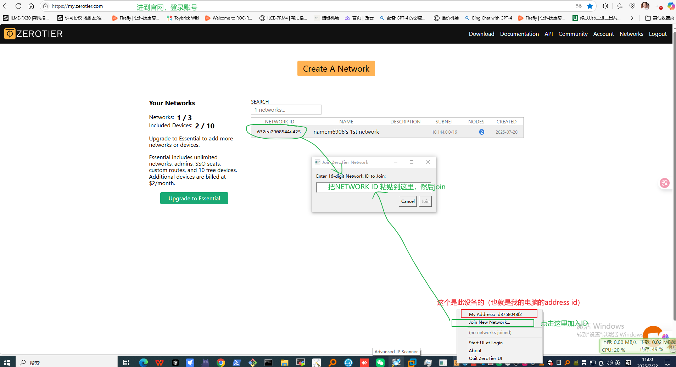The width and height of the screenshot is (676, 367).
Task: Open the File Explorer taskbar icon
Action: pos(284,362)
